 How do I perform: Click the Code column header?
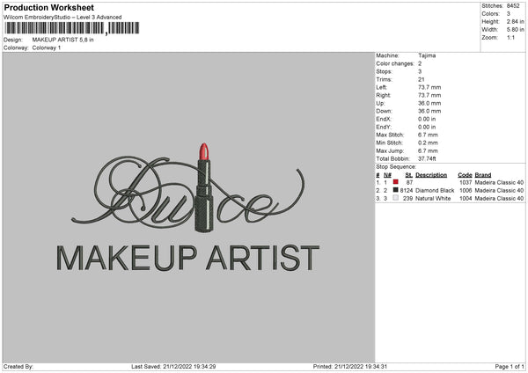465,174
